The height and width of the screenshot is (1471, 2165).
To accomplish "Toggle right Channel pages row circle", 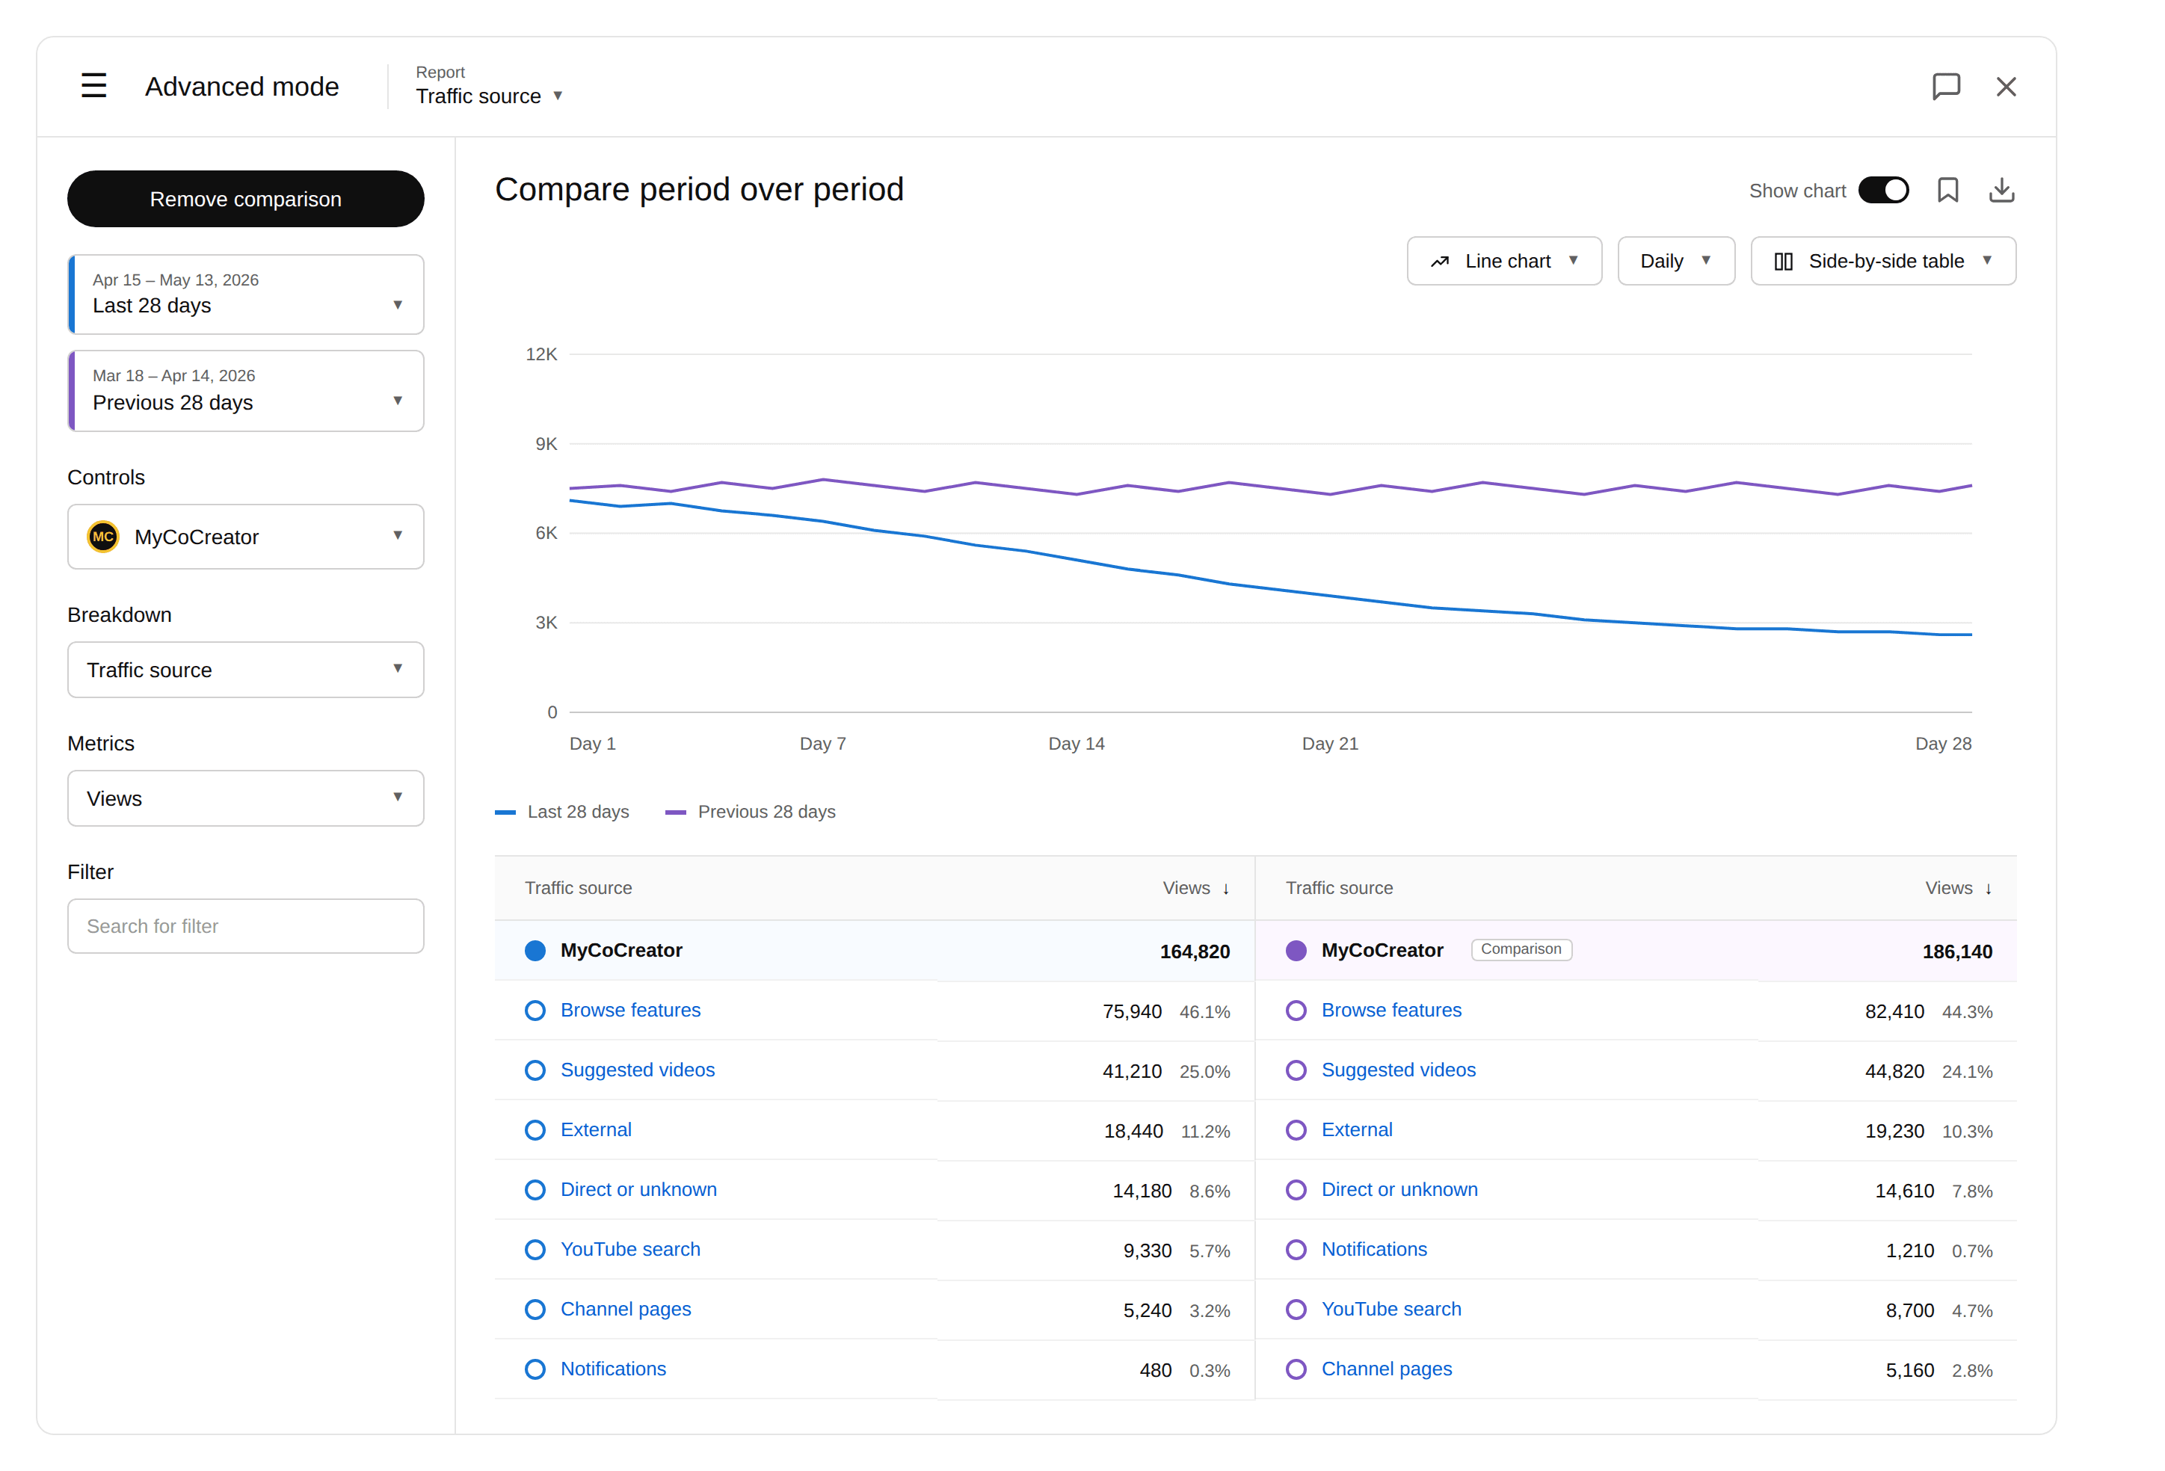I will click(1296, 1369).
